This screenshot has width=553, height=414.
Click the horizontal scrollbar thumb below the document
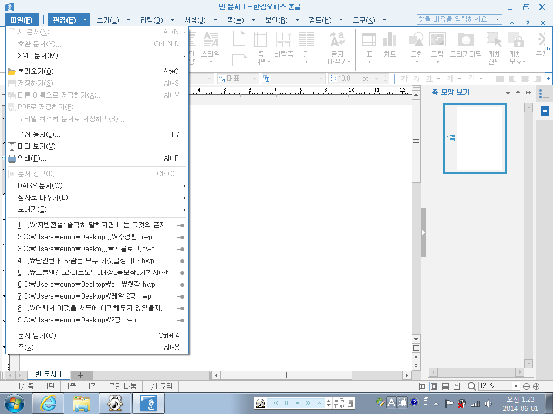[286, 376]
